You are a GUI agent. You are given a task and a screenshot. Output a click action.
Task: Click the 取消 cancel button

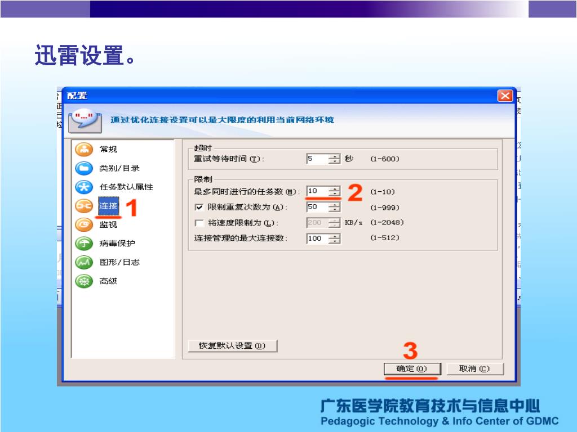[x=474, y=369]
